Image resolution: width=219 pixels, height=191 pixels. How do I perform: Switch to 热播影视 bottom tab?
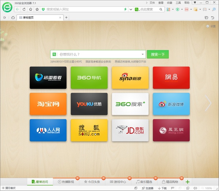66,182
